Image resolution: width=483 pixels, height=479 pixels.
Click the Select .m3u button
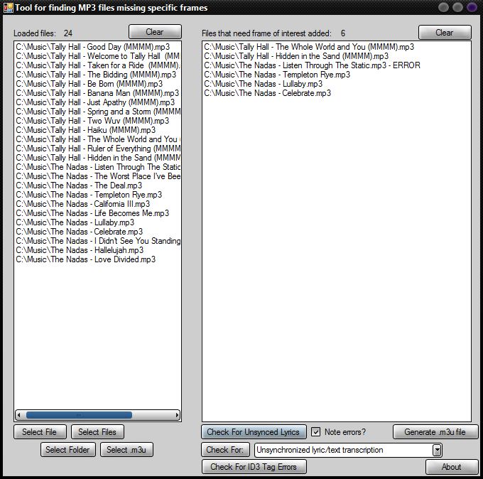pyautogui.click(x=126, y=450)
